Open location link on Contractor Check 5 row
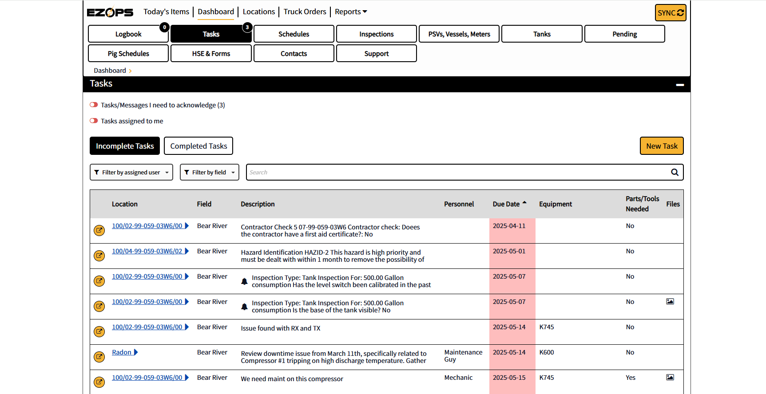This screenshot has height=394, width=766. [x=147, y=226]
